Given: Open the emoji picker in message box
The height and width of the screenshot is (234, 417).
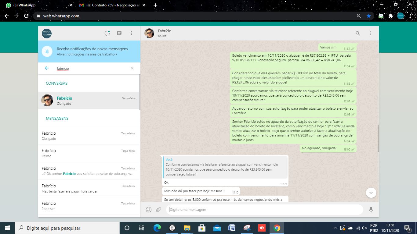Looking at the screenshot, I should 149,210.
